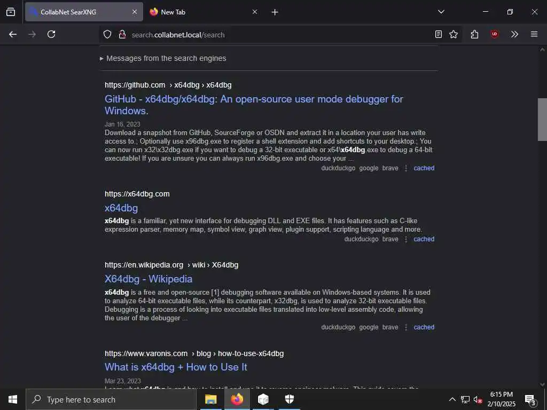
Task: Open the uBlock Origin extension icon
Action: tap(494, 34)
